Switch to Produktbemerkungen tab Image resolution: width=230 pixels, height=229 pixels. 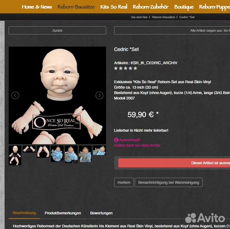click(63, 213)
